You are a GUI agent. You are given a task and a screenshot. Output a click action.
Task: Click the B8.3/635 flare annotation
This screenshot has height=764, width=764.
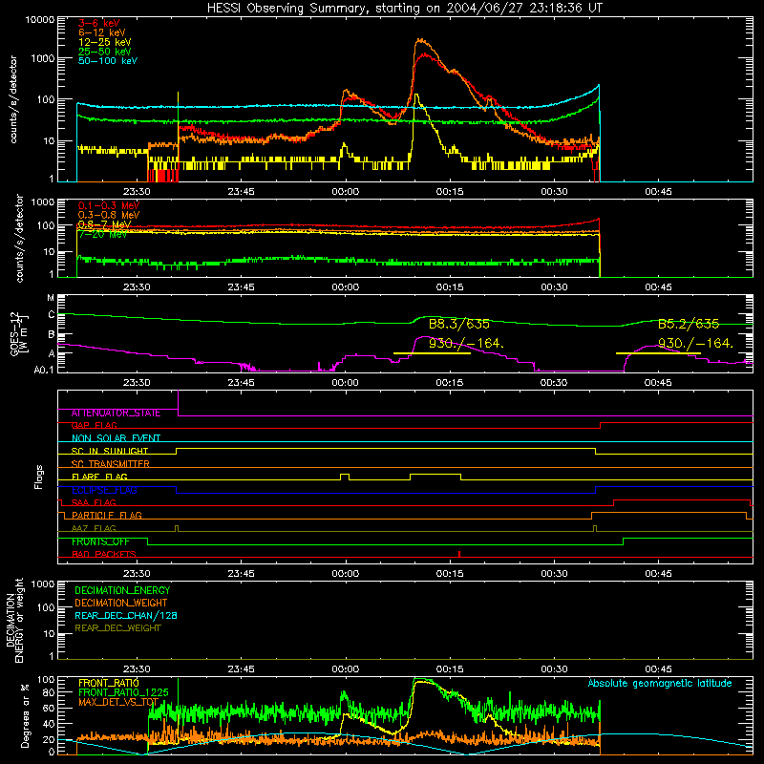[x=459, y=324]
